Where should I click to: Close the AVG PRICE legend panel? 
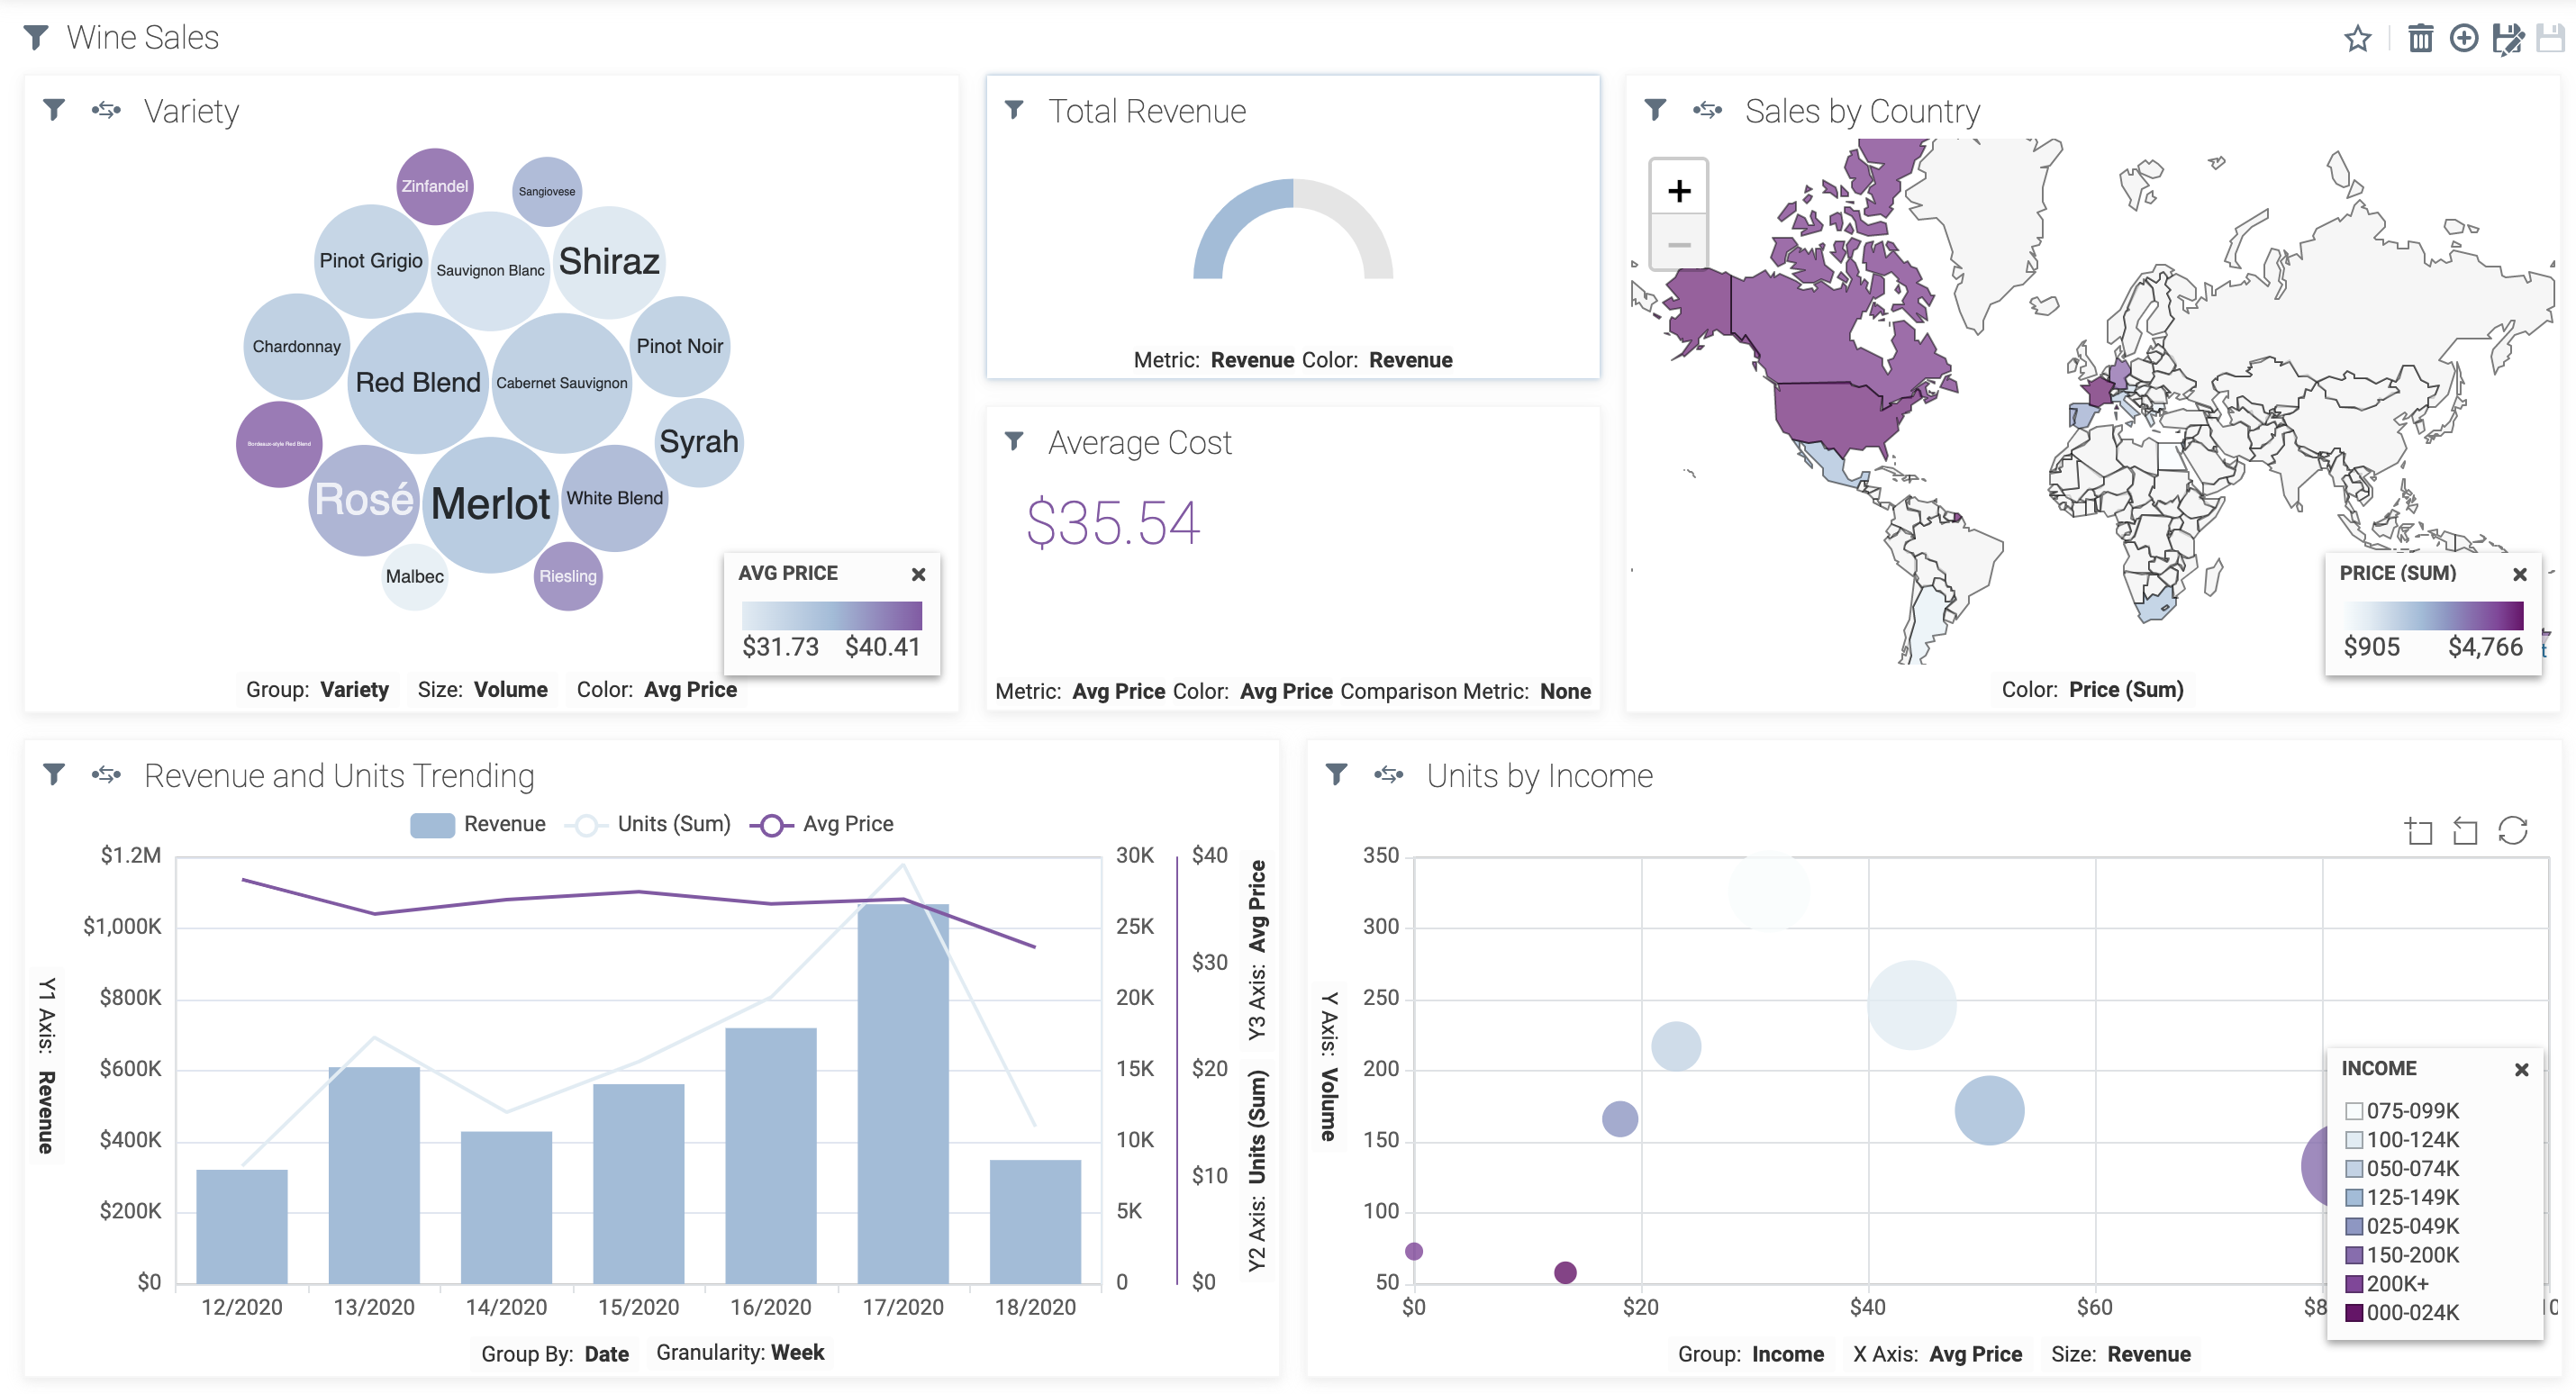(x=918, y=574)
